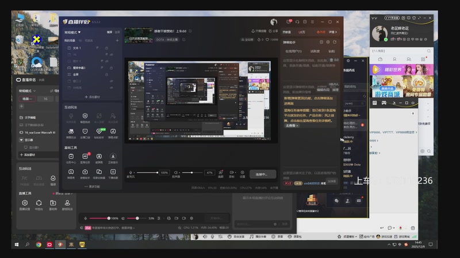460x258 pixels.
Task: Collapse the 显示器 tree item in back window
Action: 21,140
